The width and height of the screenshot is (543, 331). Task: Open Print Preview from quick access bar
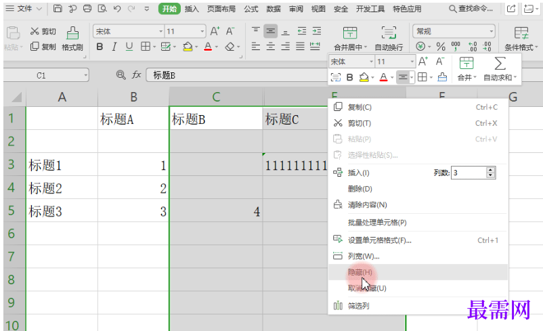coord(102,9)
